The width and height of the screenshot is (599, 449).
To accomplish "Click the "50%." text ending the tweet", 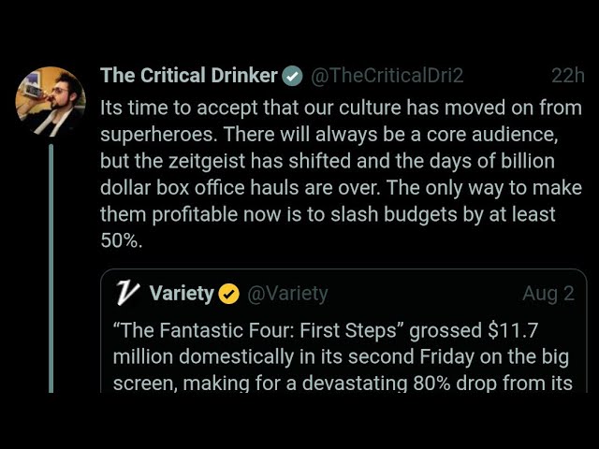I will click(121, 240).
